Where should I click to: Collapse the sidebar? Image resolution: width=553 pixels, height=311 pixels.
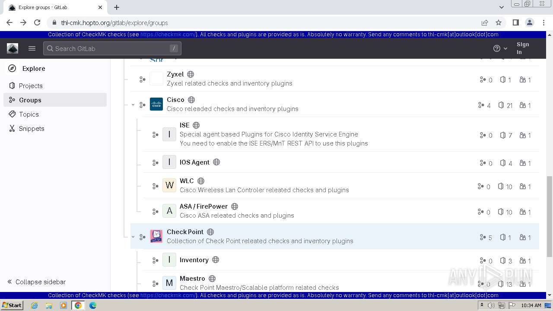click(36, 282)
